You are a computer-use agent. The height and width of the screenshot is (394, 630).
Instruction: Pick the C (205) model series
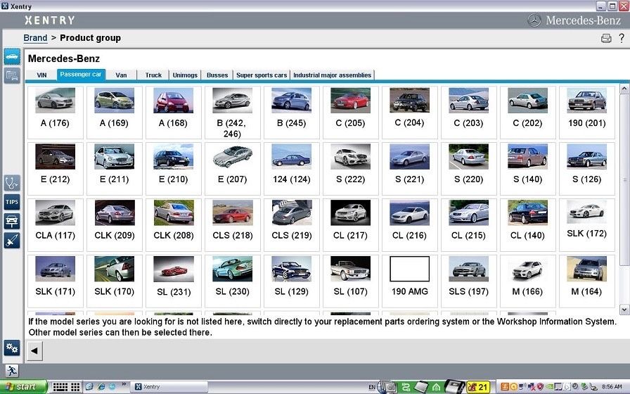click(350, 112)
